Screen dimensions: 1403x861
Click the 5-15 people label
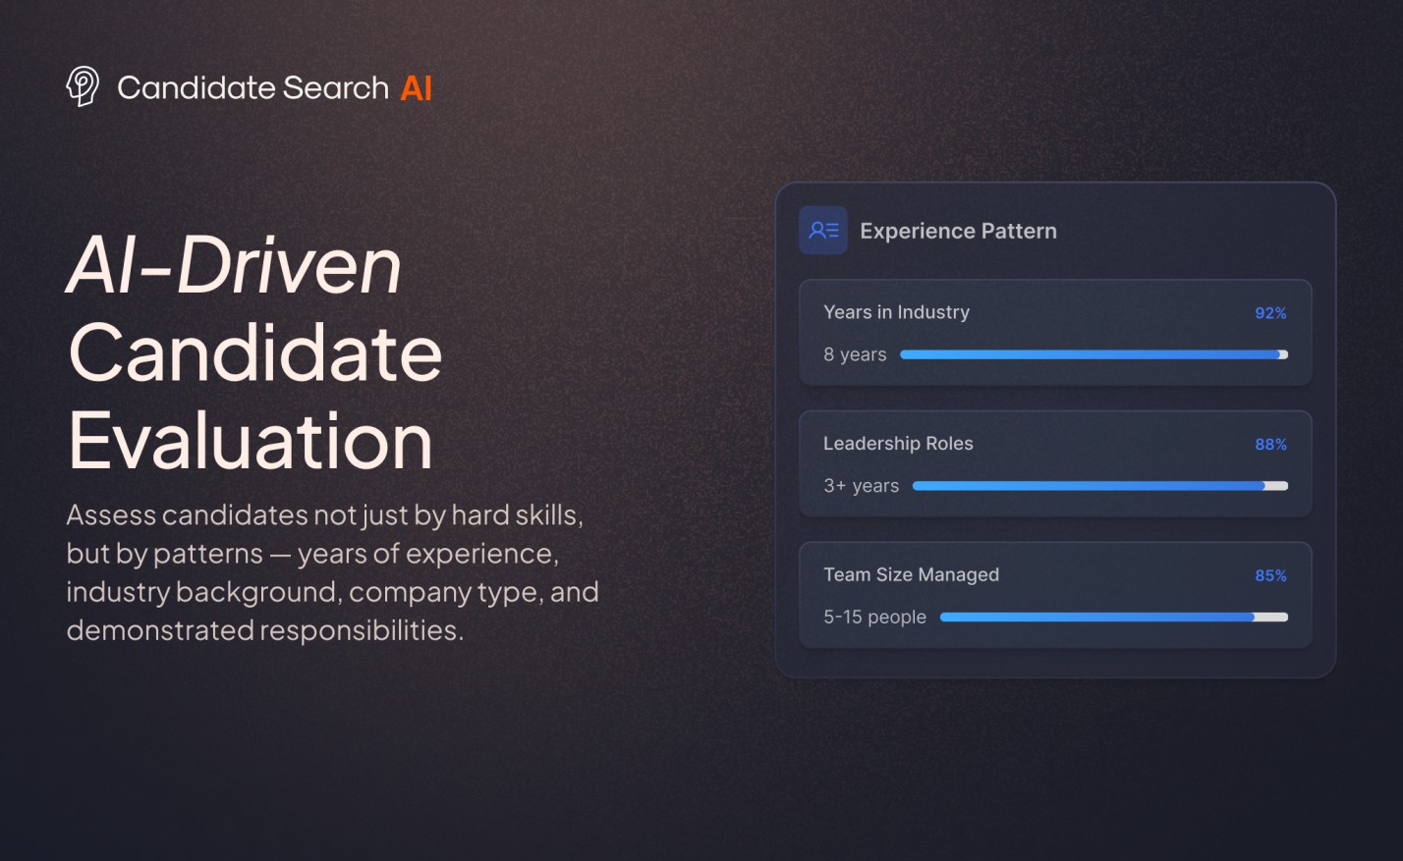pyautogui.click(x=874, y=618)
